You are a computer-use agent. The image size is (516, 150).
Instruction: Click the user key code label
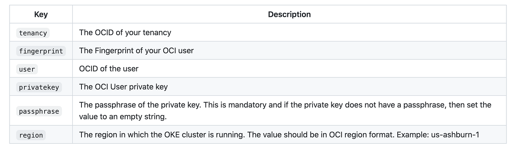(27, 69)
